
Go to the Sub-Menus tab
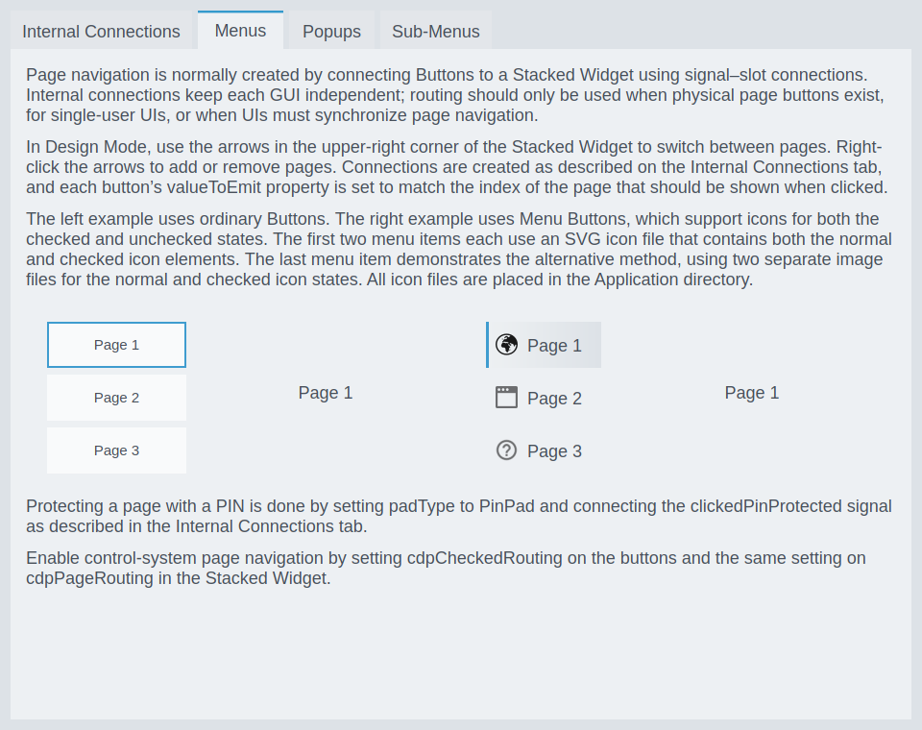pos(436,32)
